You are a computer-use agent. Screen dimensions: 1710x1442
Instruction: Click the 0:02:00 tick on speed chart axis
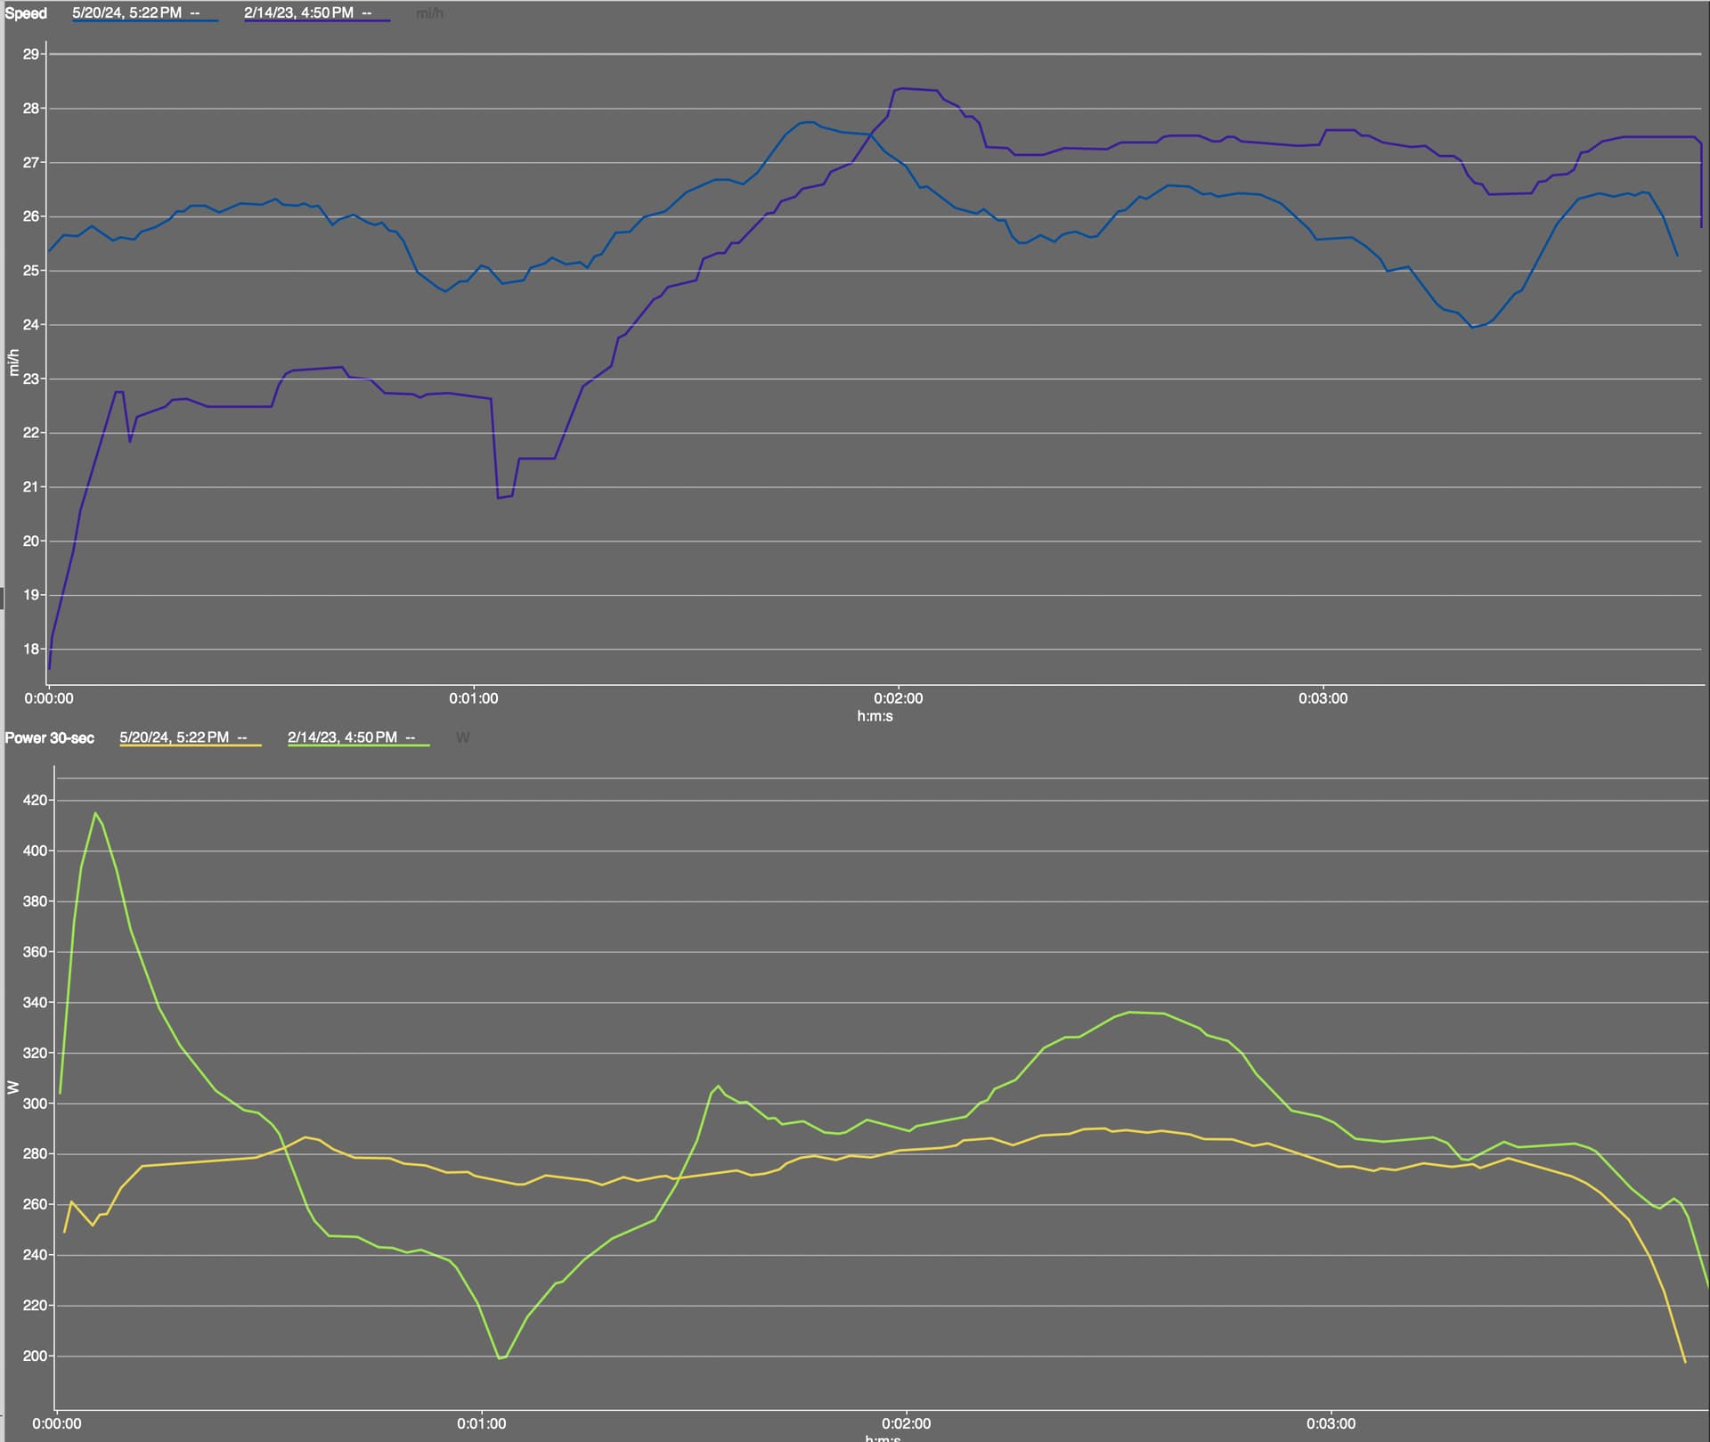pyautogui.click(x=898, y=699)
